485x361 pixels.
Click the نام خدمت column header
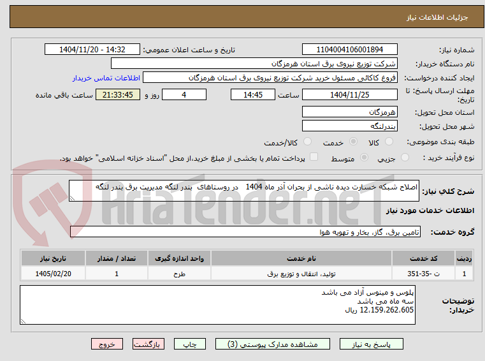point(301,258)
